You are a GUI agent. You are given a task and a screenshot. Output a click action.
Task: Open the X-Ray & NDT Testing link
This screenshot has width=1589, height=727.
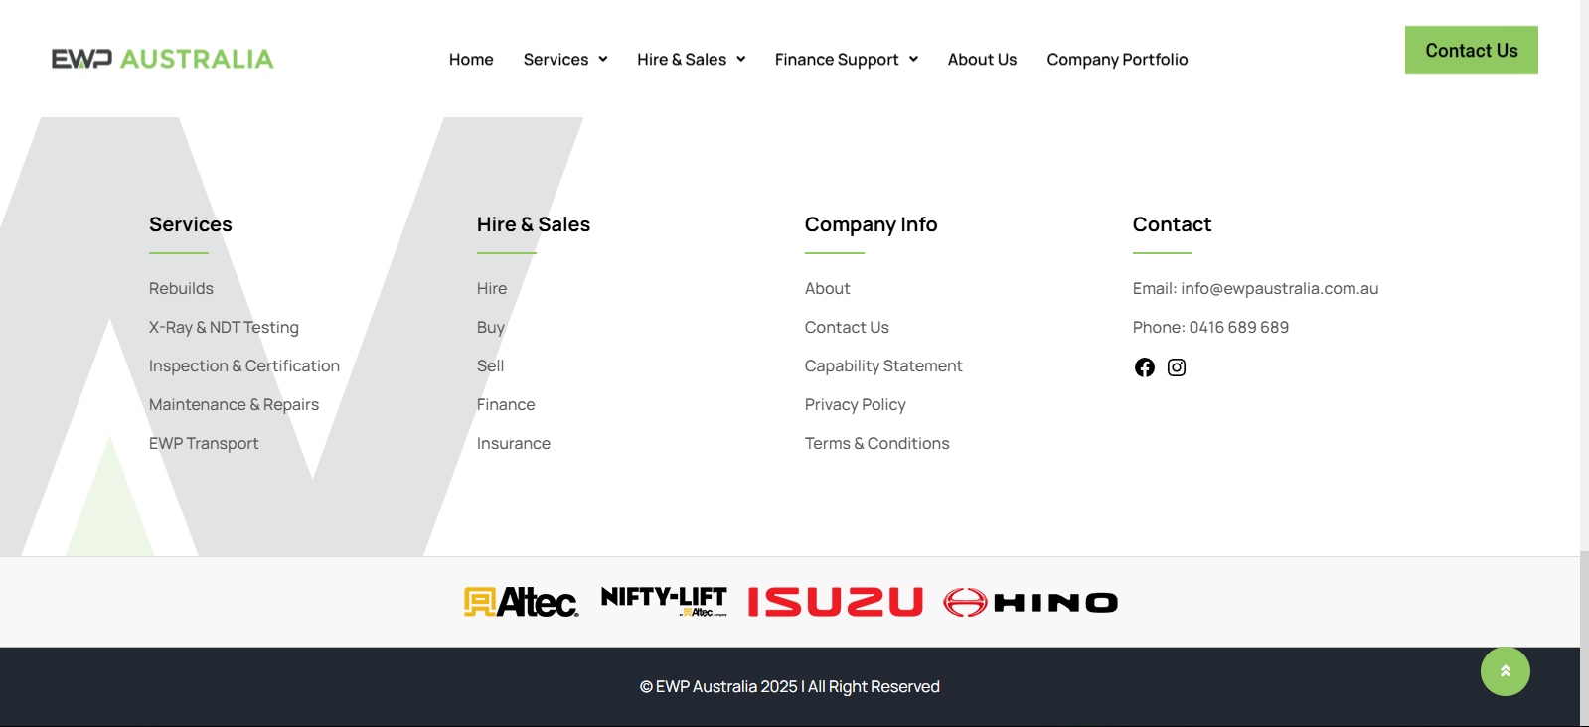click(224, 327)
